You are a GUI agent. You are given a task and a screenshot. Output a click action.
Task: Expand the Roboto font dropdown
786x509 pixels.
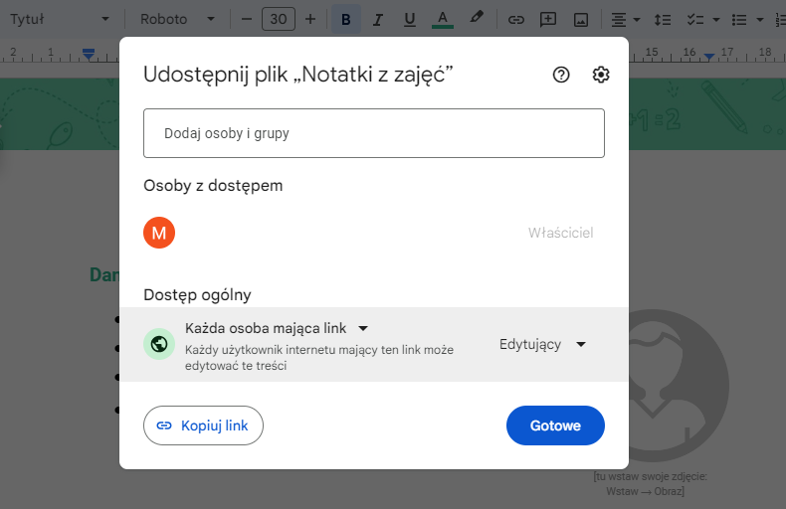[x=177, y=19]
